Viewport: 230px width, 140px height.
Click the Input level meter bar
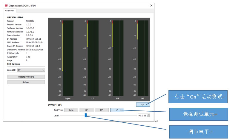tap(68, 58)
